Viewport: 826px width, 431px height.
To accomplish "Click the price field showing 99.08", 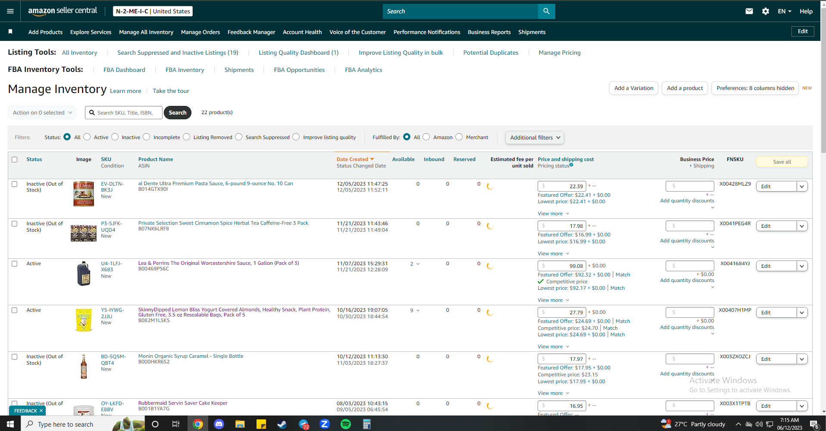I will click(x=562, y=266).
